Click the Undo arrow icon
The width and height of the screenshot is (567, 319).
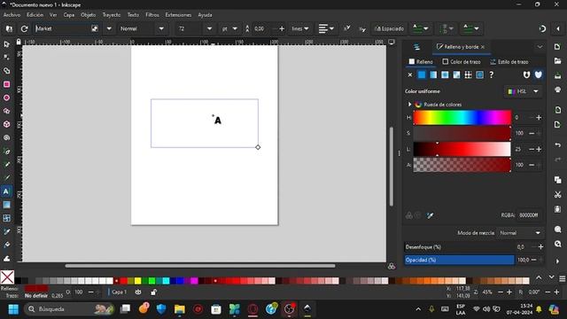(x=557, y=145)
